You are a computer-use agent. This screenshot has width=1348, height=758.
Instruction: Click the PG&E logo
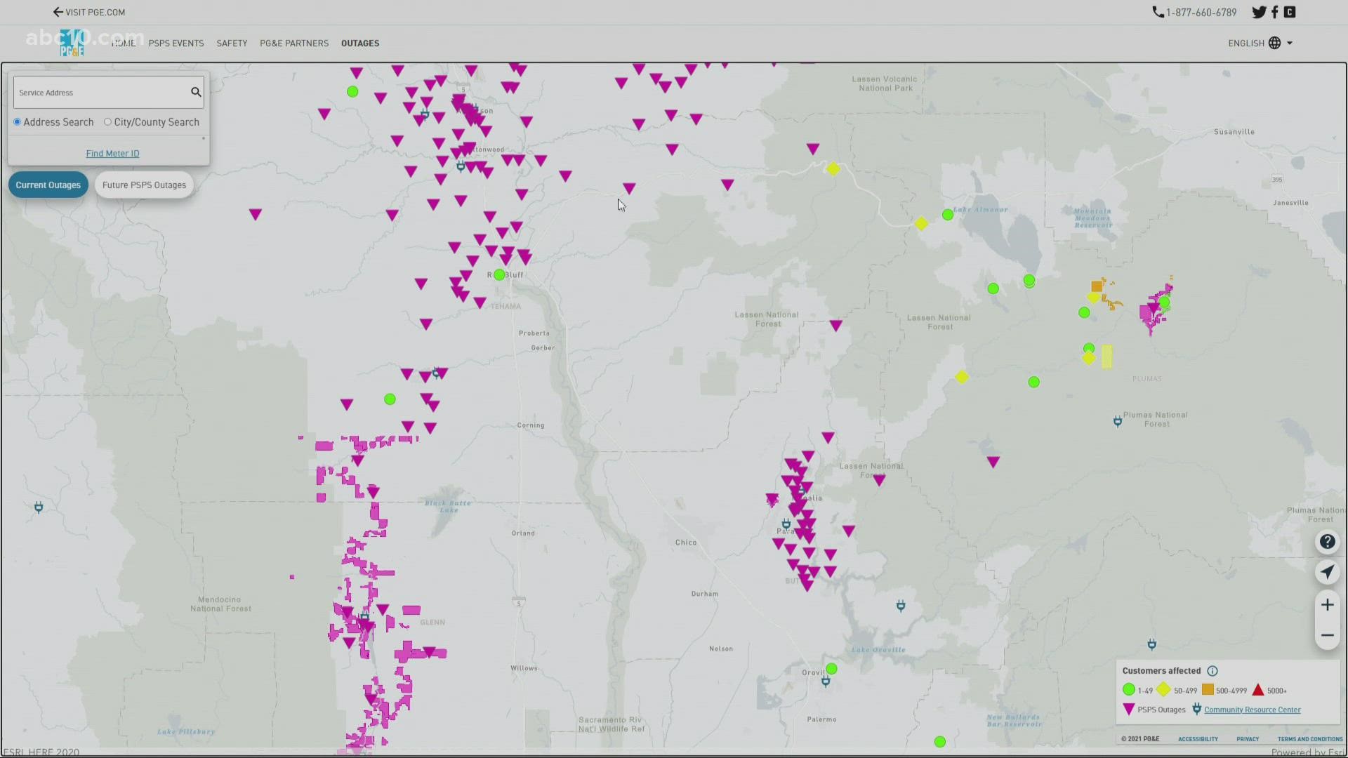pos(72,44)
